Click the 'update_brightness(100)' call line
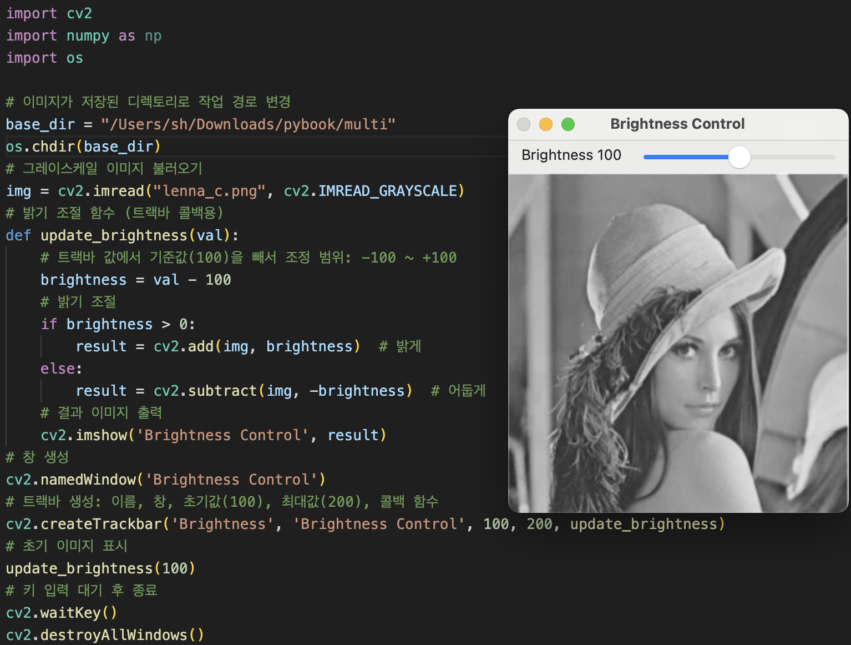This screenshot has height=645, width=851. (x=100, y=568)
